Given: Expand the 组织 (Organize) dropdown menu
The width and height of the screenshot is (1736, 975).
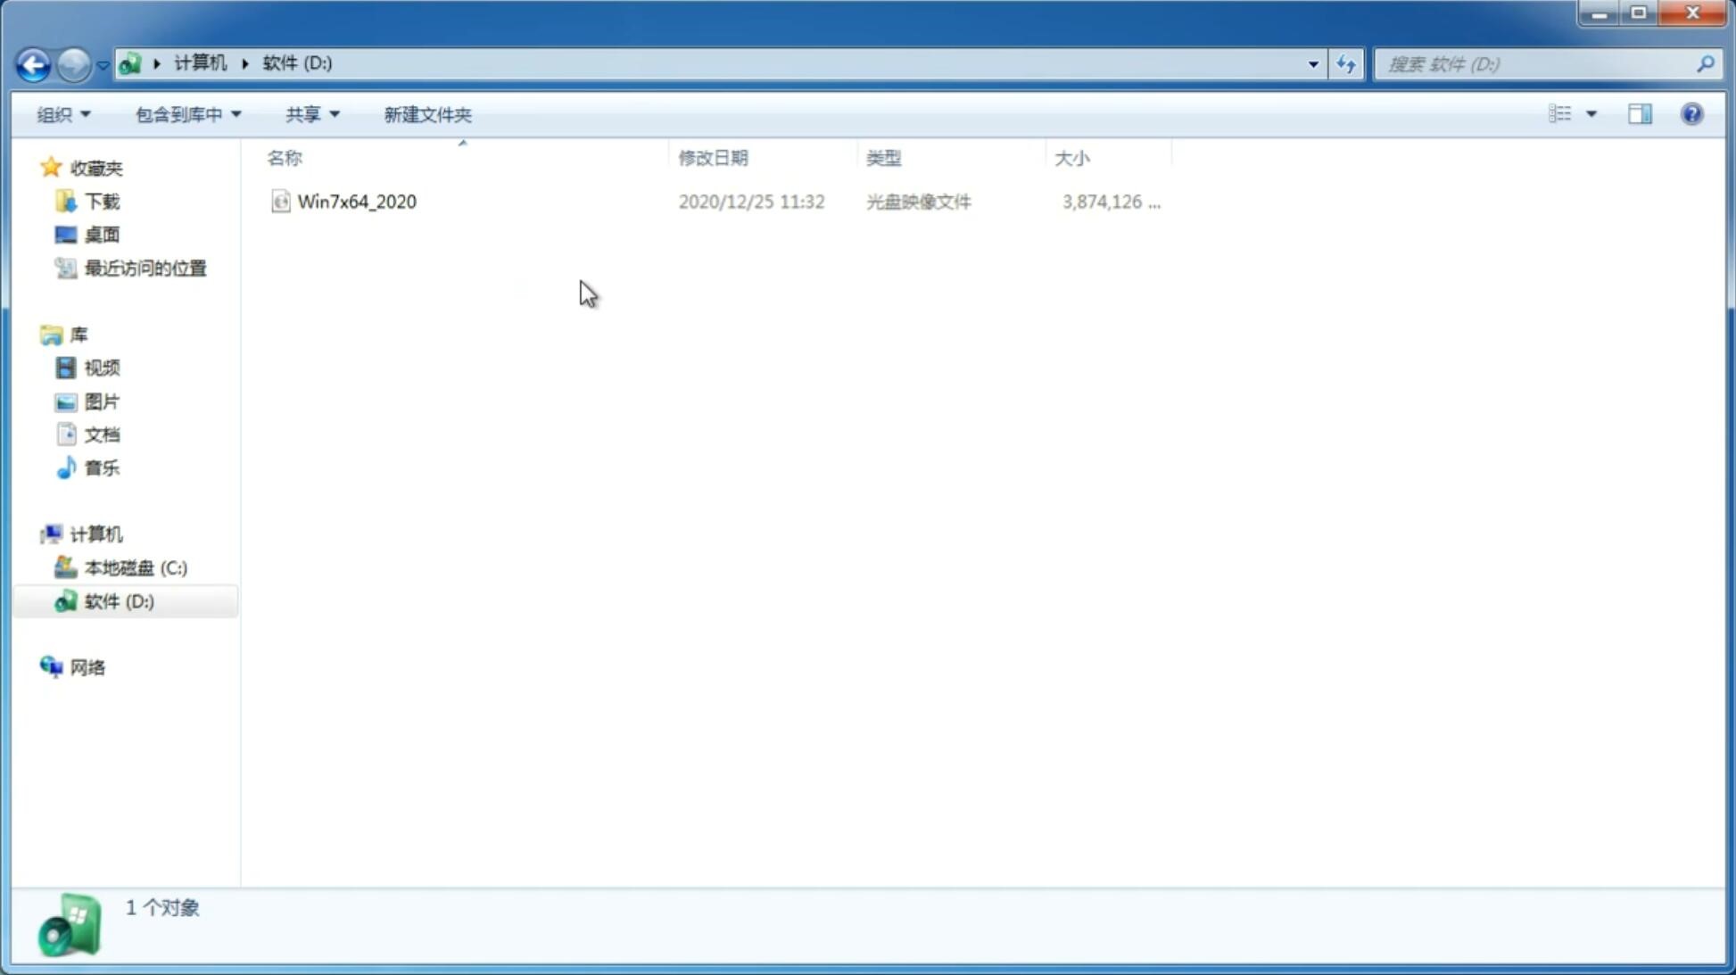Looking at the screenshot, I should 62,113.
